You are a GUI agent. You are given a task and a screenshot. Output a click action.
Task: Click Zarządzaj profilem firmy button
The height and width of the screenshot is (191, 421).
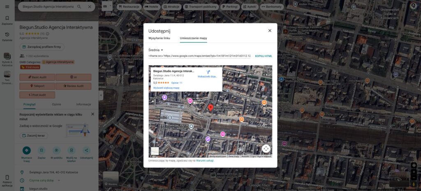42,47
